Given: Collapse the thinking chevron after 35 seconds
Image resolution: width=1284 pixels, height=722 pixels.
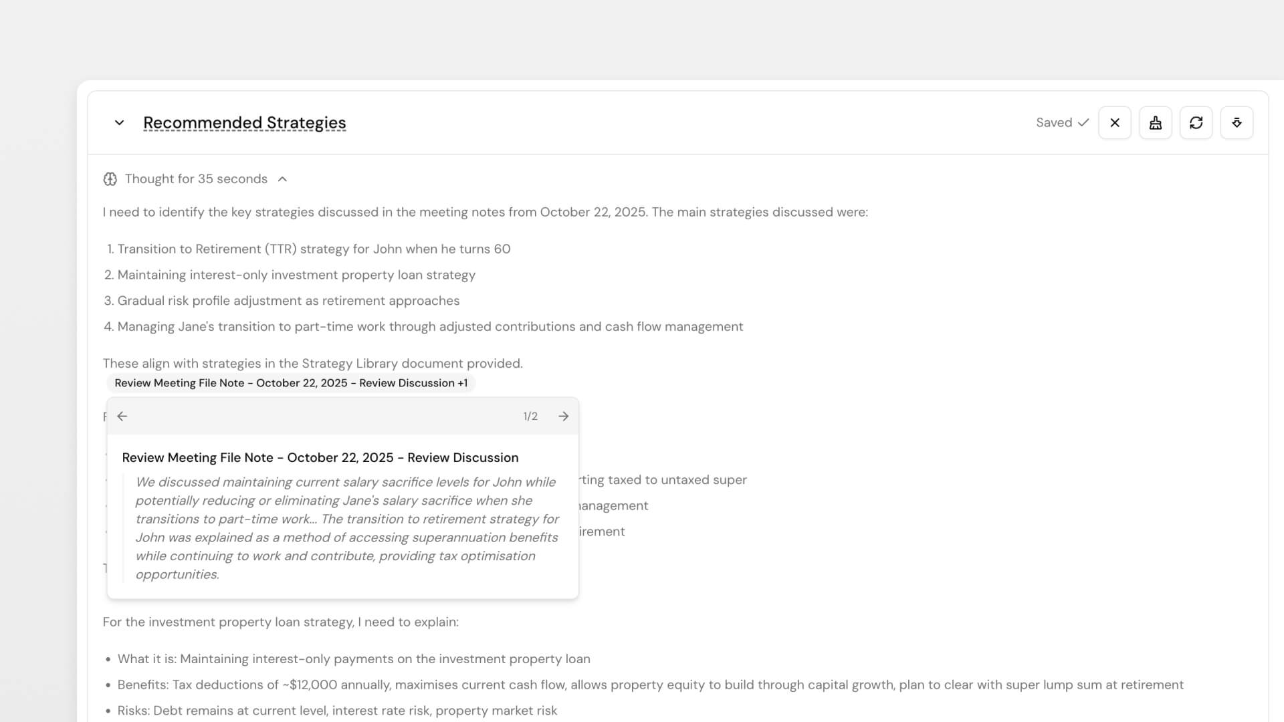Looking at the screenshot, I should (x=282, y=179).
